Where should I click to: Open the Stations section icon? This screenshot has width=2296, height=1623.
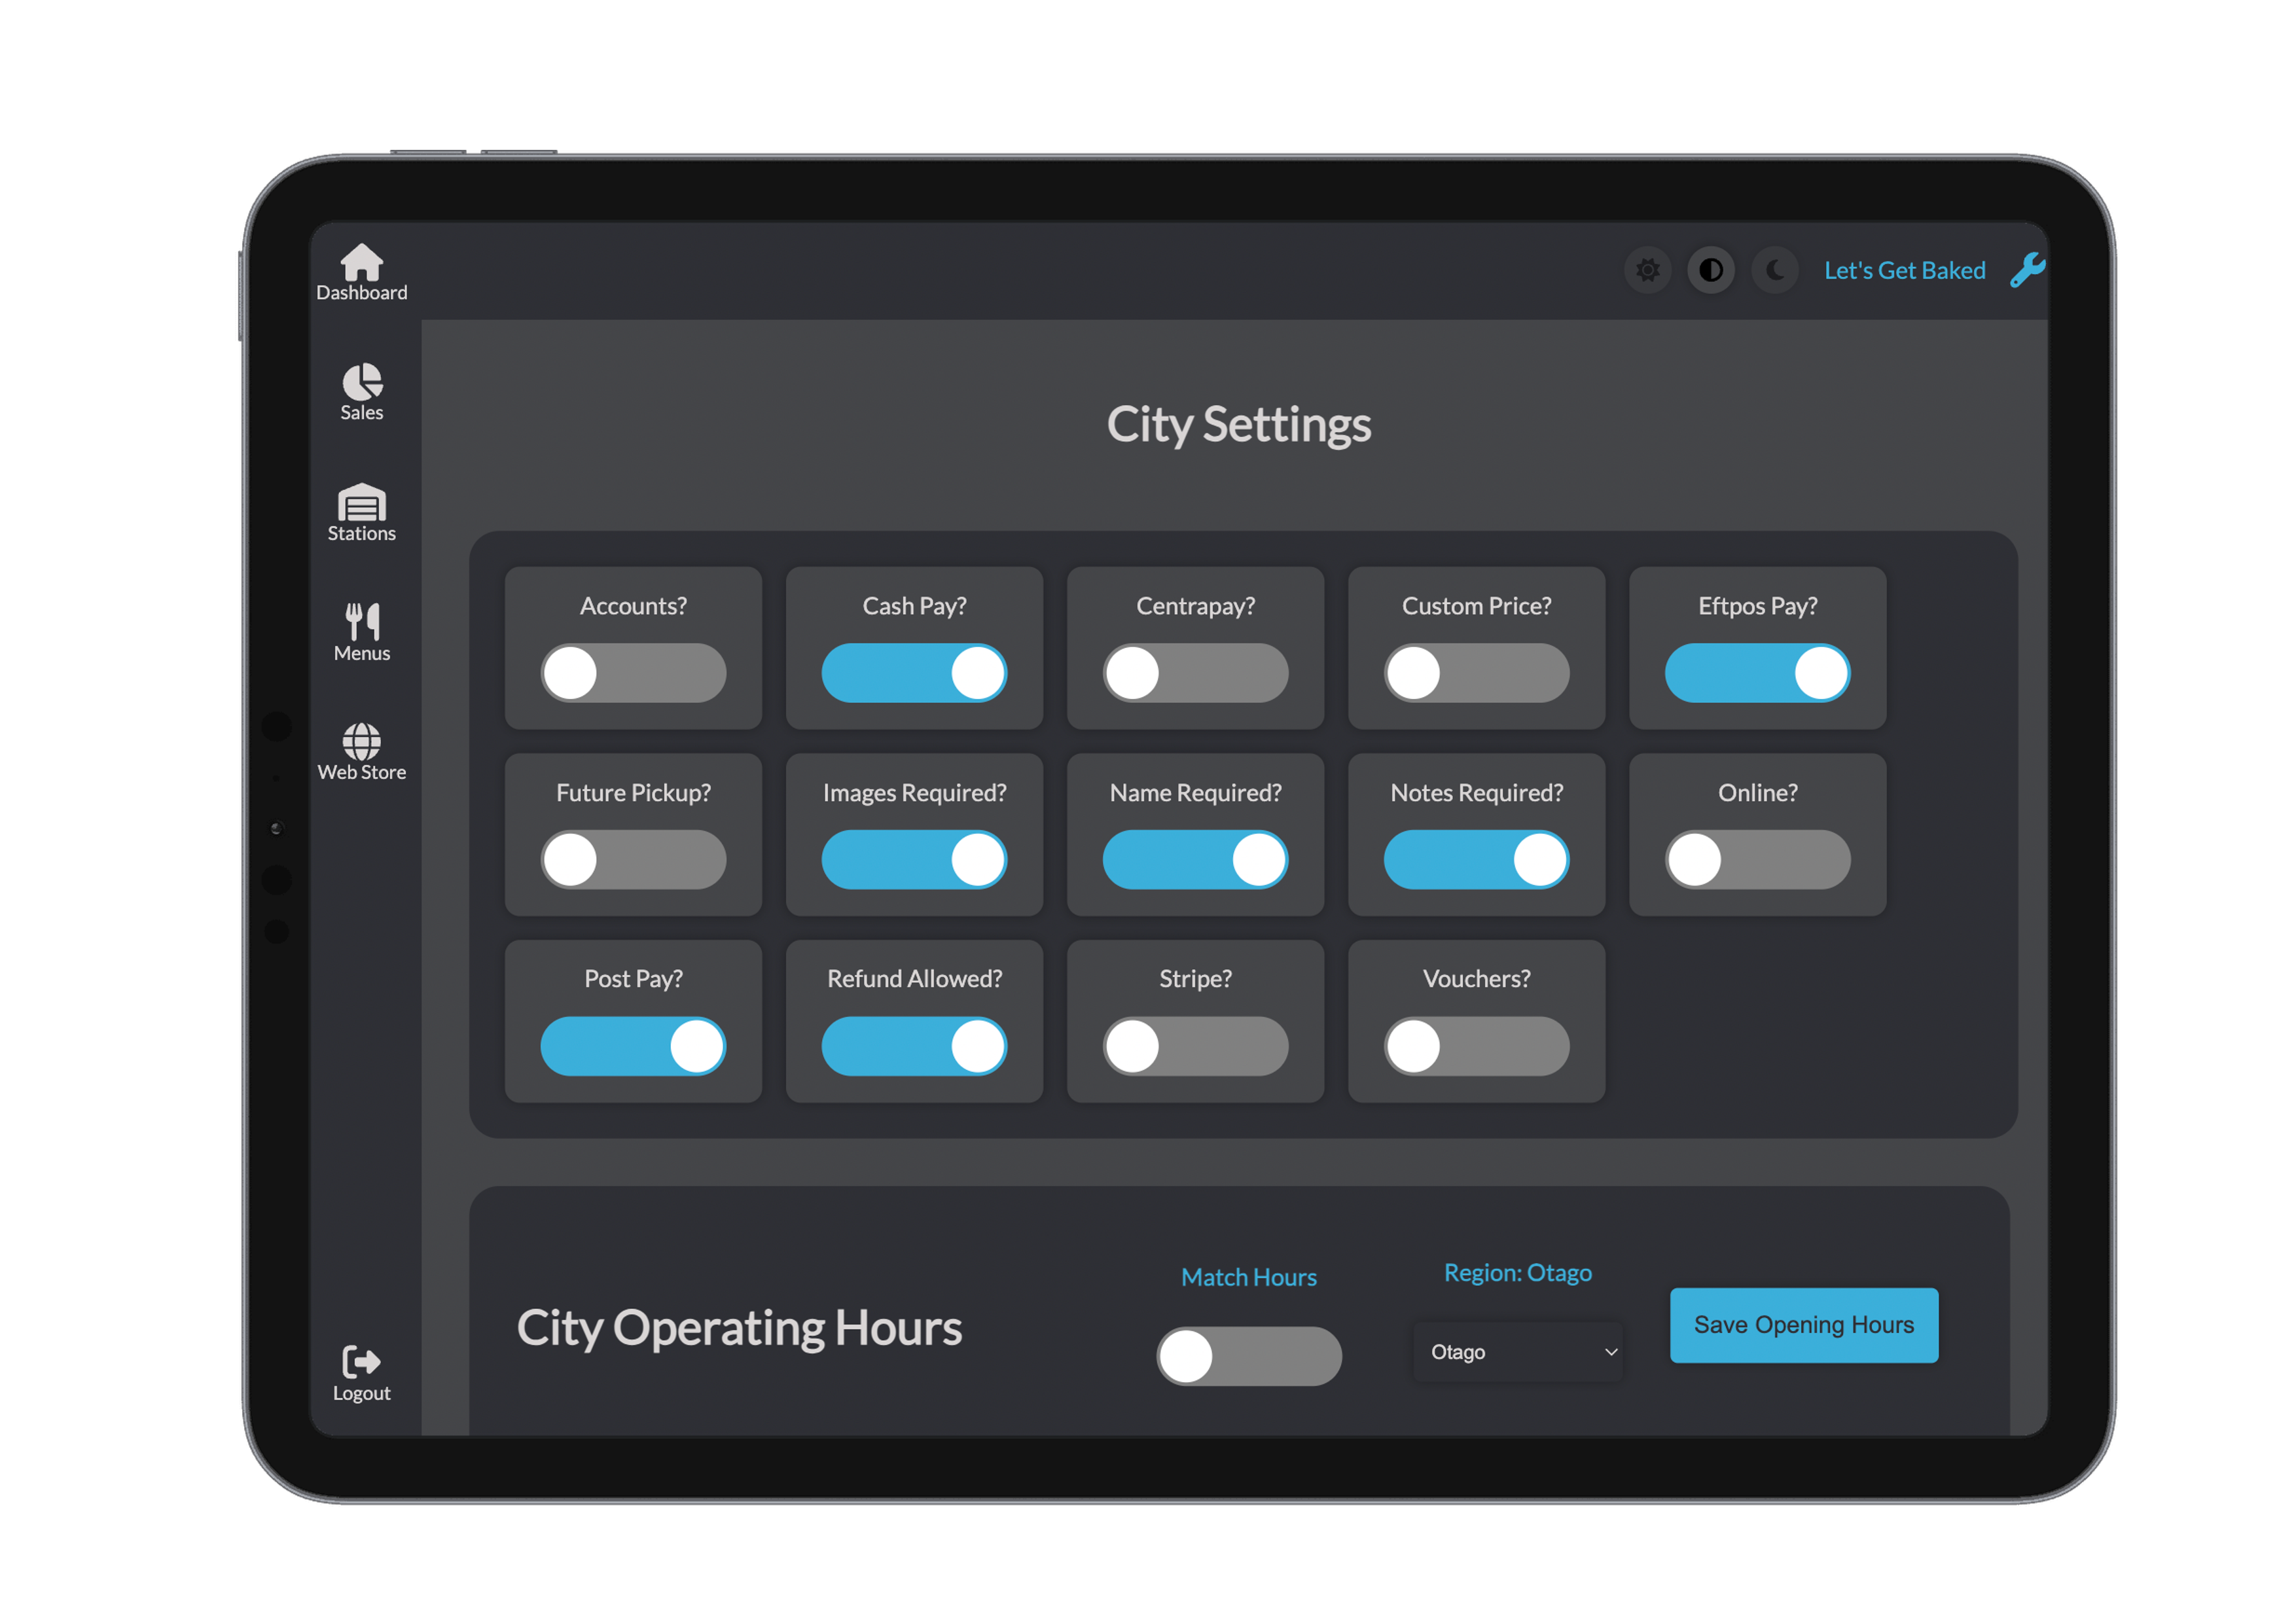click(361, 502)
